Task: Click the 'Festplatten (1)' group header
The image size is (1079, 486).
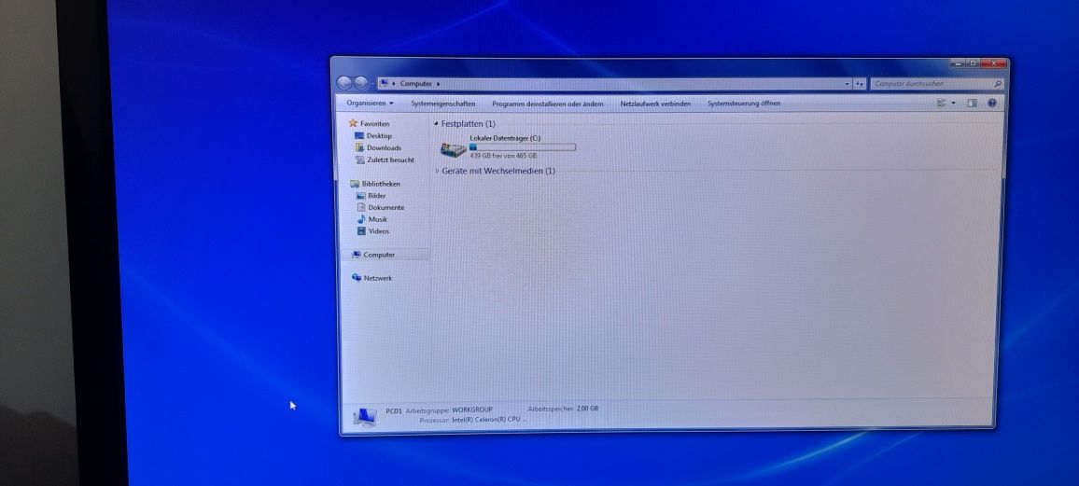Action: coord(468,124)
